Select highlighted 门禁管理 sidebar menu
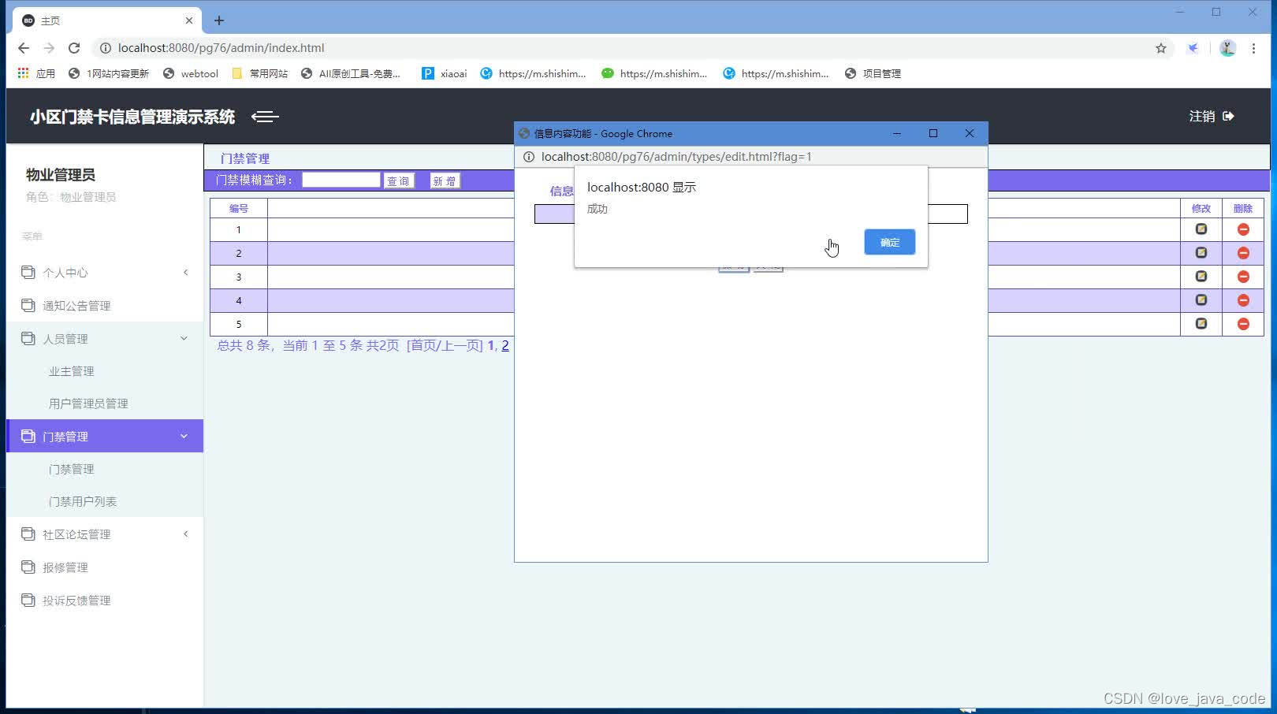This screenshot has width=1277, height=714. (105, 437)
